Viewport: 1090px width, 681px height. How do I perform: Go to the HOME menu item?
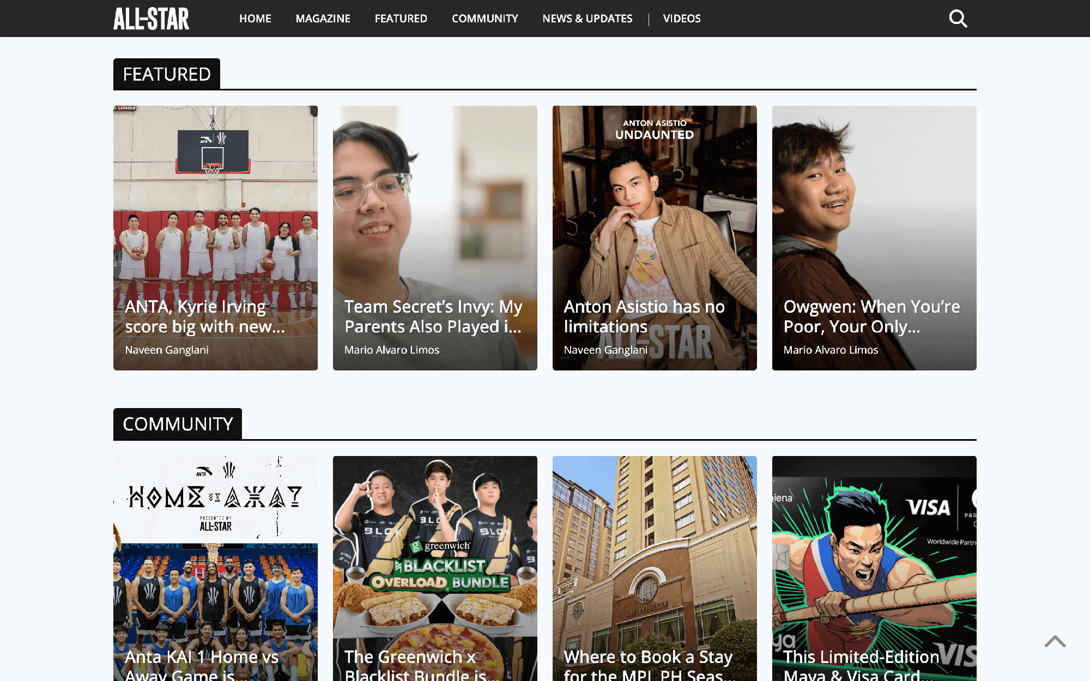pos(255,19)
